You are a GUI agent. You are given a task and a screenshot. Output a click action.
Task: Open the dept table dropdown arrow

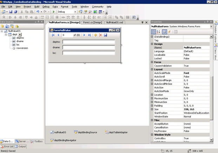click(x=20, y=34)
